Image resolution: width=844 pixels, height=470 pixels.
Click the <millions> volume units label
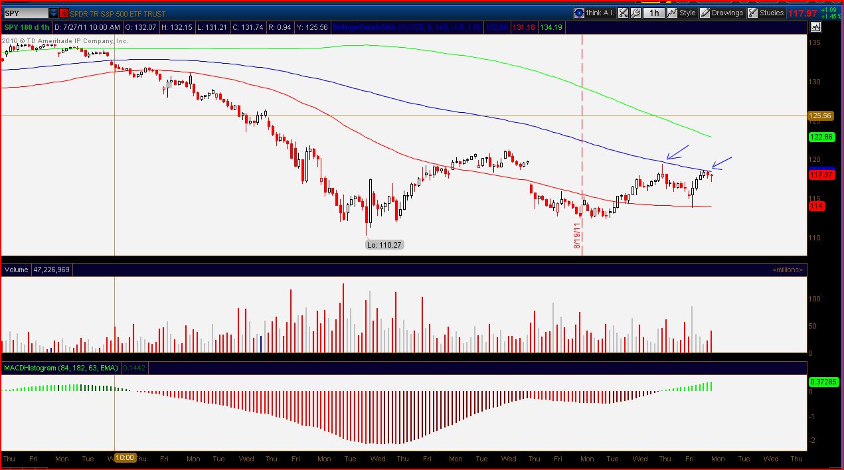(x=788, y=270)
